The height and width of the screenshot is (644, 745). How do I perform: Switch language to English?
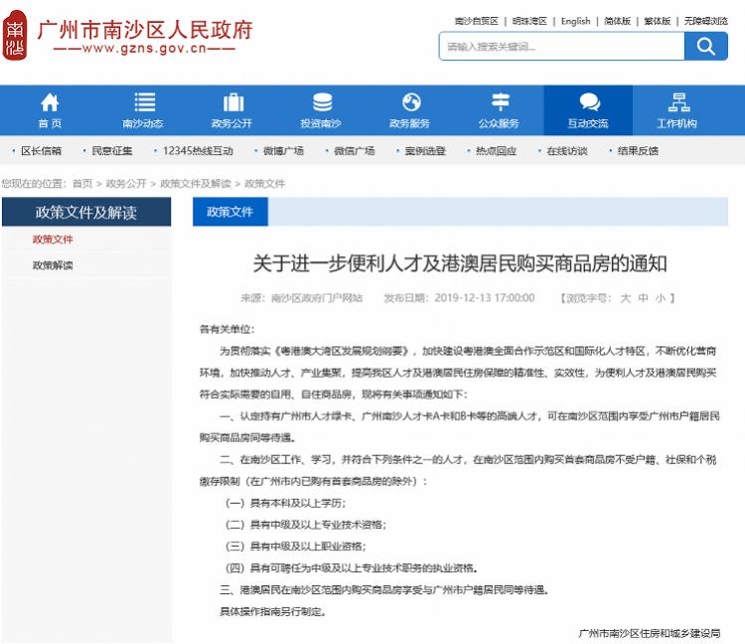(x=575, y=21)
